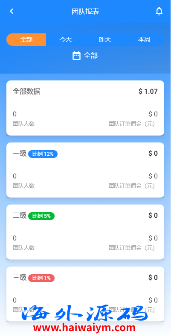Select the 全部 filter tab
This screenshot has width=171, height=335.
point(26,39)
